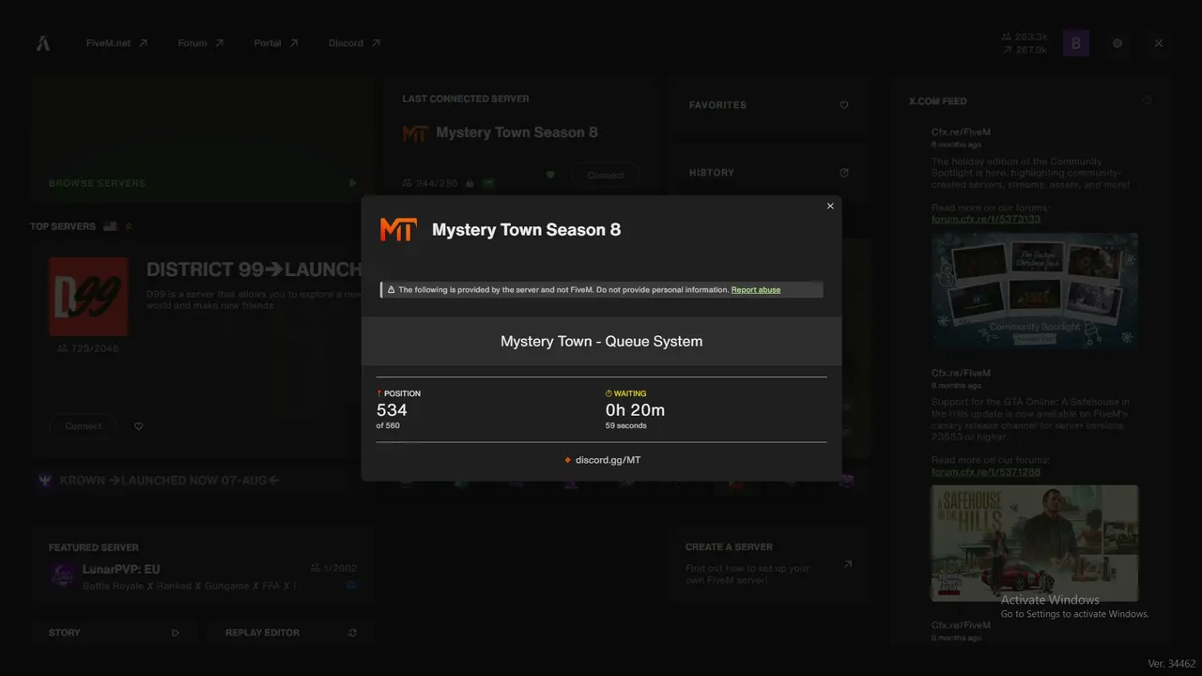Click Connect on the last connected server

click(606, 176)
